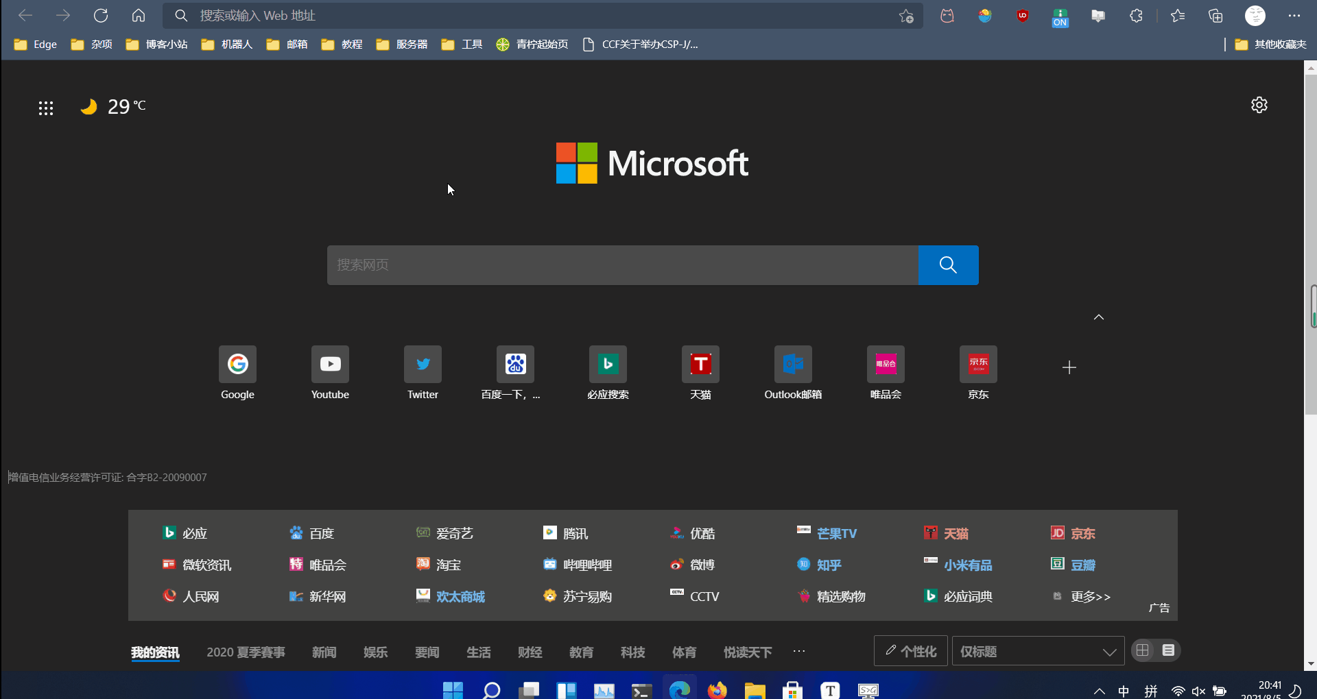1317x699 pixels.
Task: Add a new quick link tile
Action: coord(1069,368)
